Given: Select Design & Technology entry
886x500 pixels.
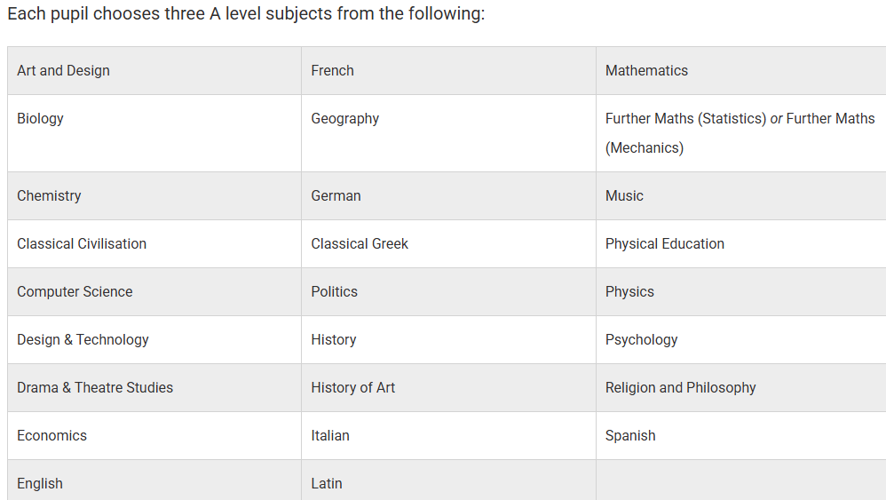Looking at the screenshot, I should pyautogui.click(x=83, y=340).
